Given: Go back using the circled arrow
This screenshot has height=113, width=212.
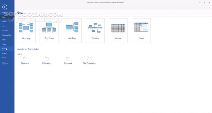Looking at the screenshot, I should [5, 7].
